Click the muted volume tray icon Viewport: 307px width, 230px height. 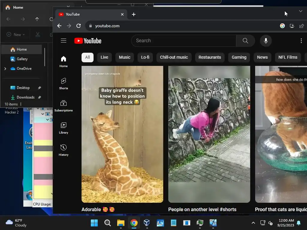[x=270, y=223]
